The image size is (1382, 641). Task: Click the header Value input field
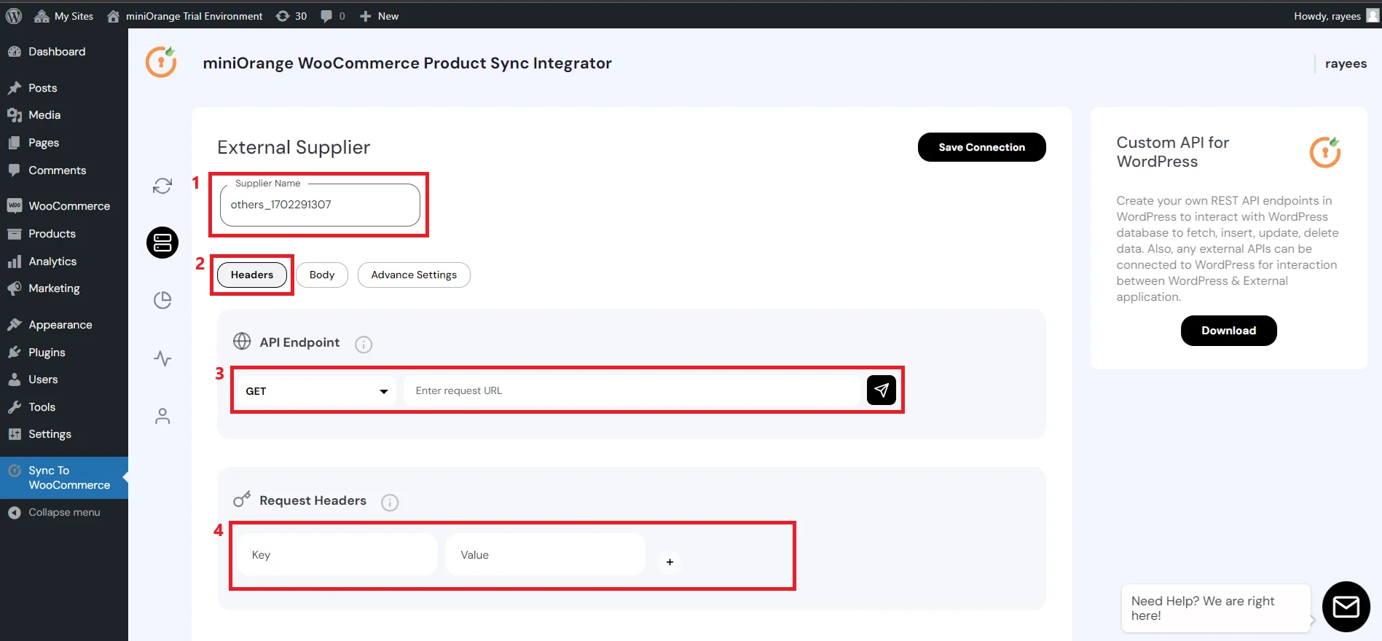pos(545,554)
